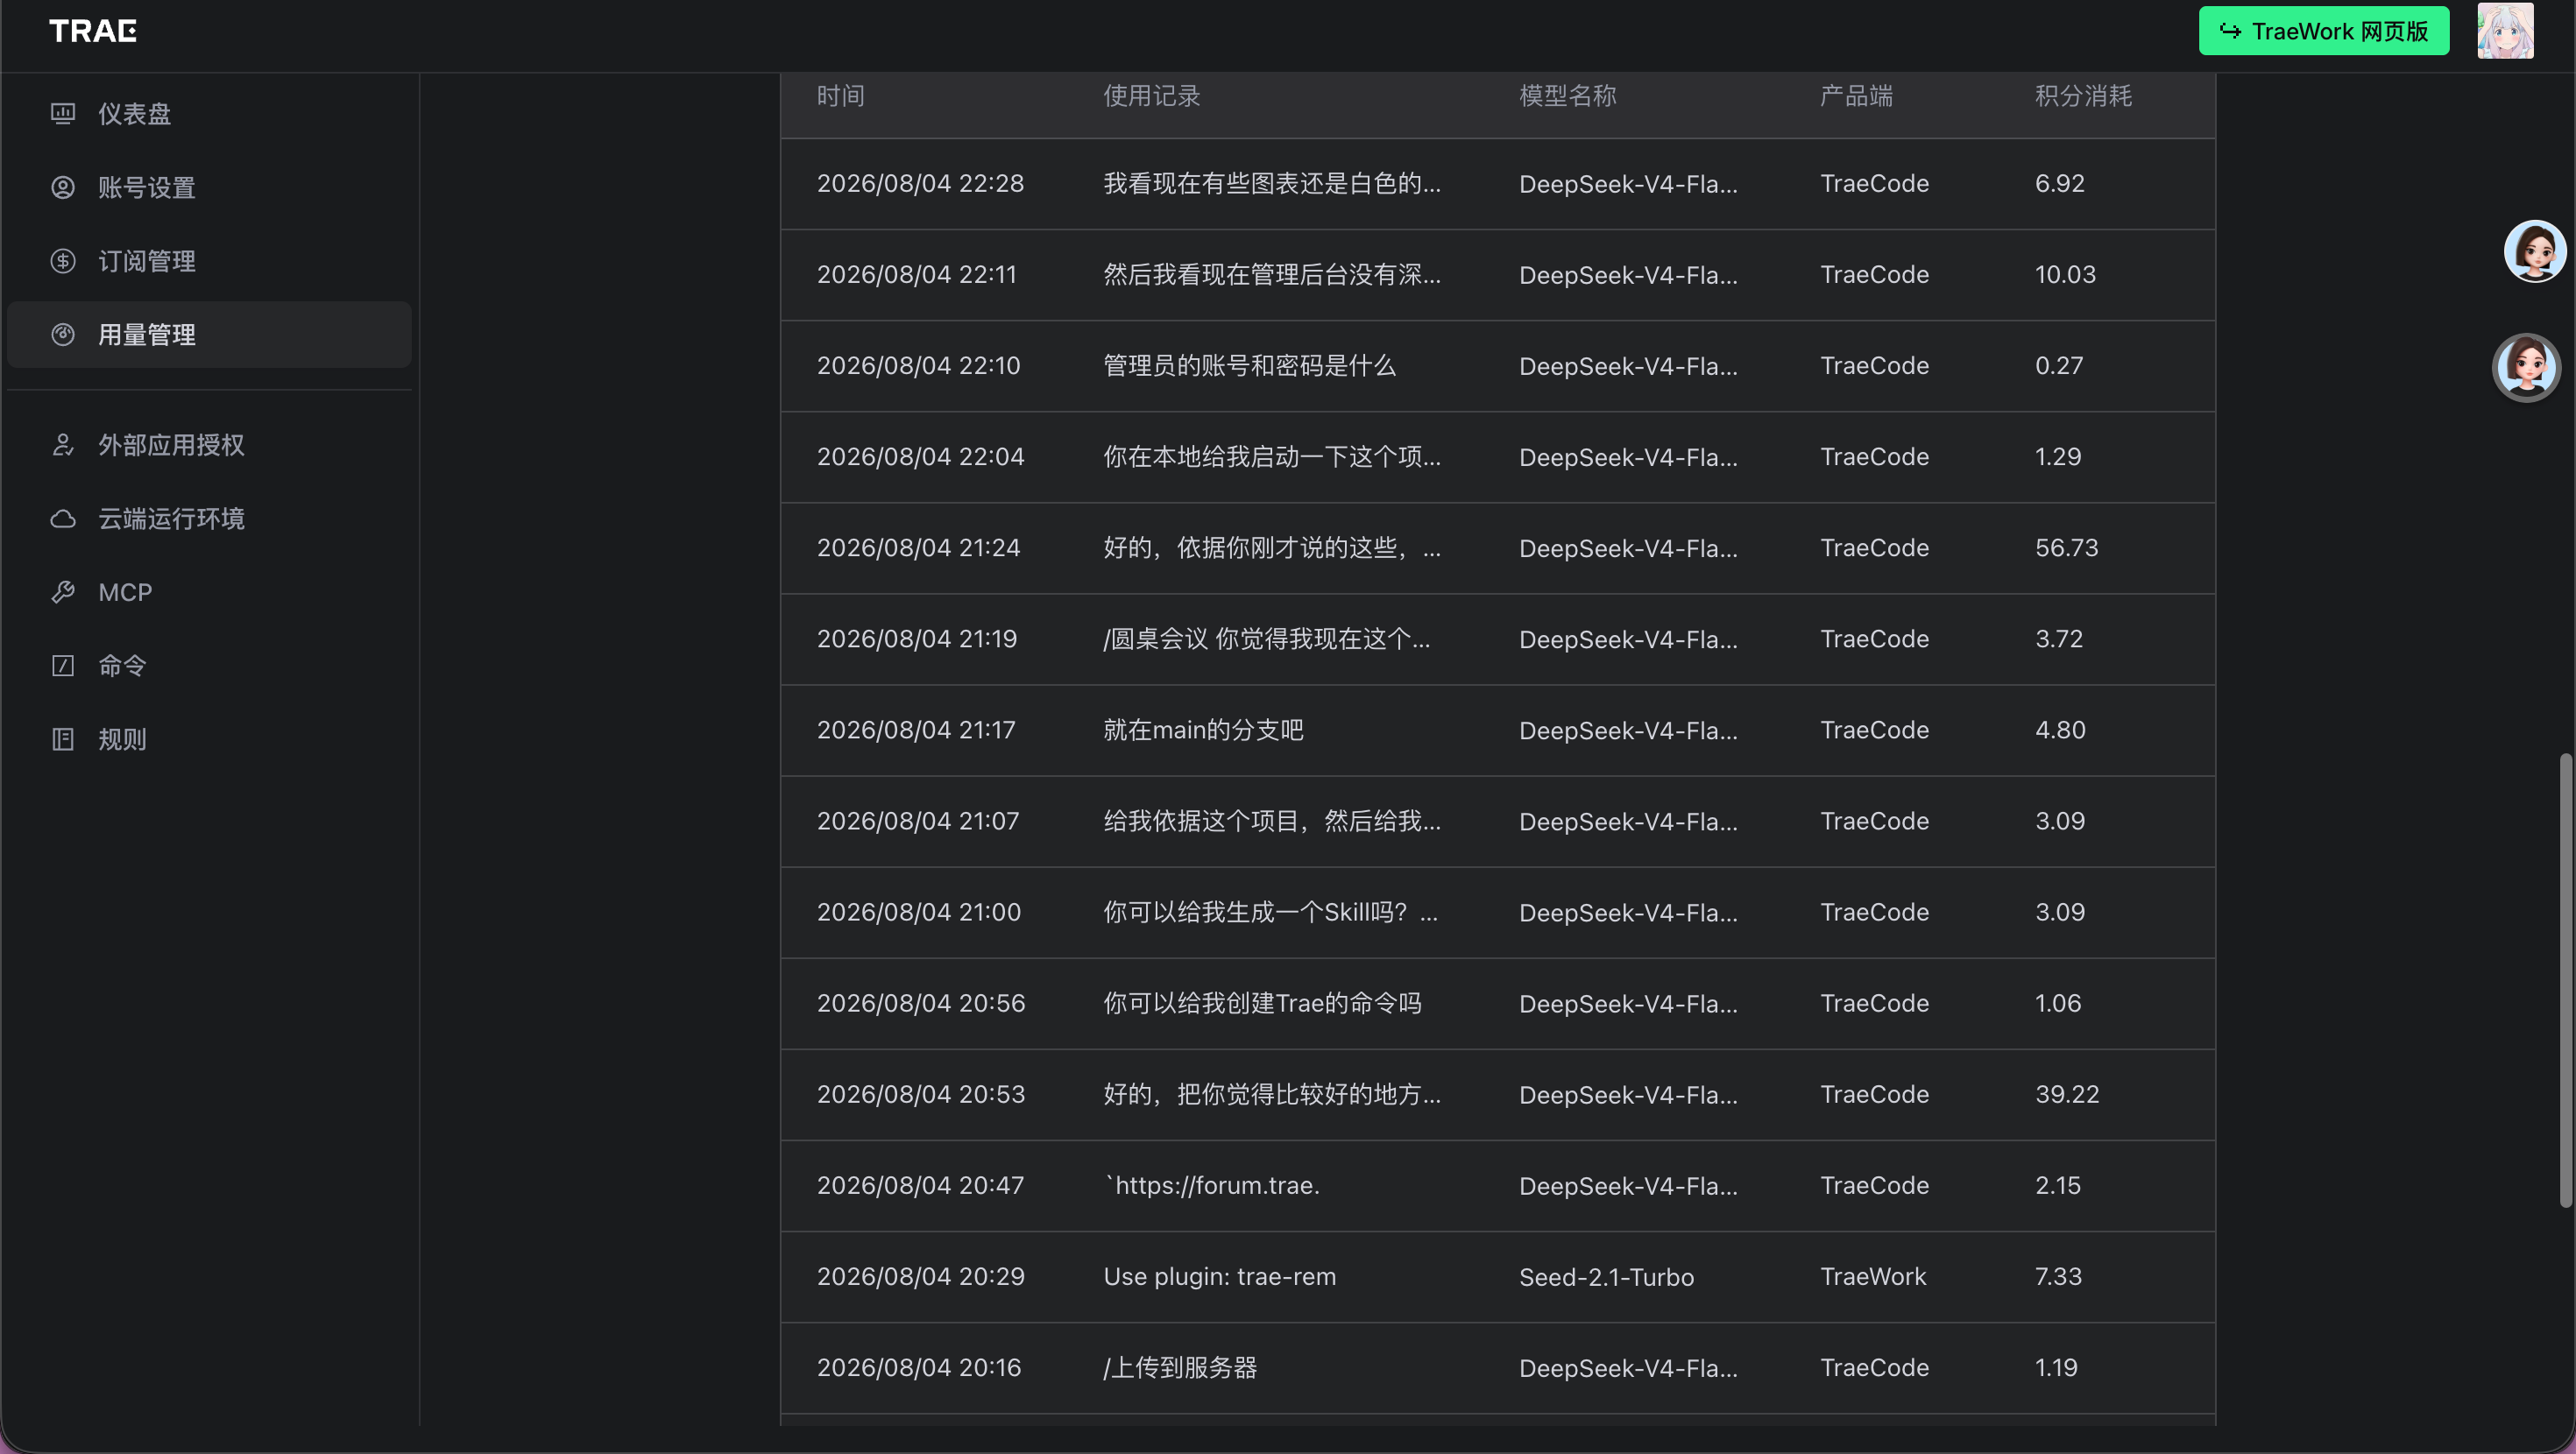Open the user profile avatar in header

pyautogui.click(x=2505, y=31)
